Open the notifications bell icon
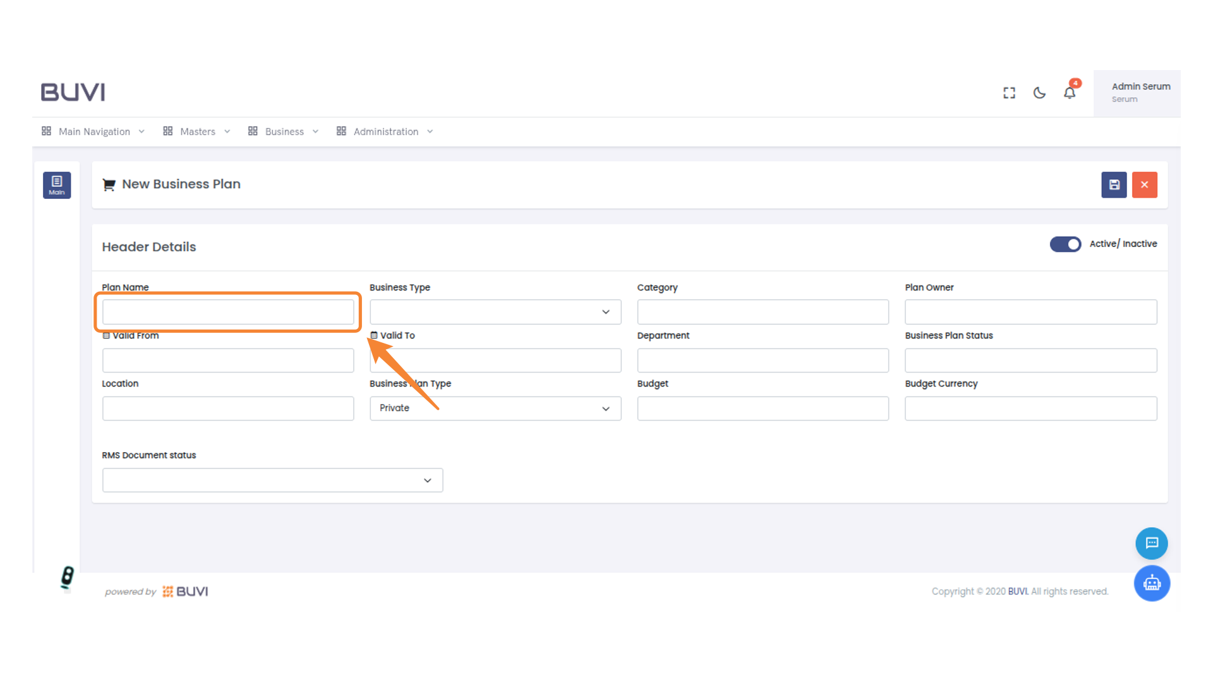Viewport: 1213px width, 682px height. (1070, 93)
